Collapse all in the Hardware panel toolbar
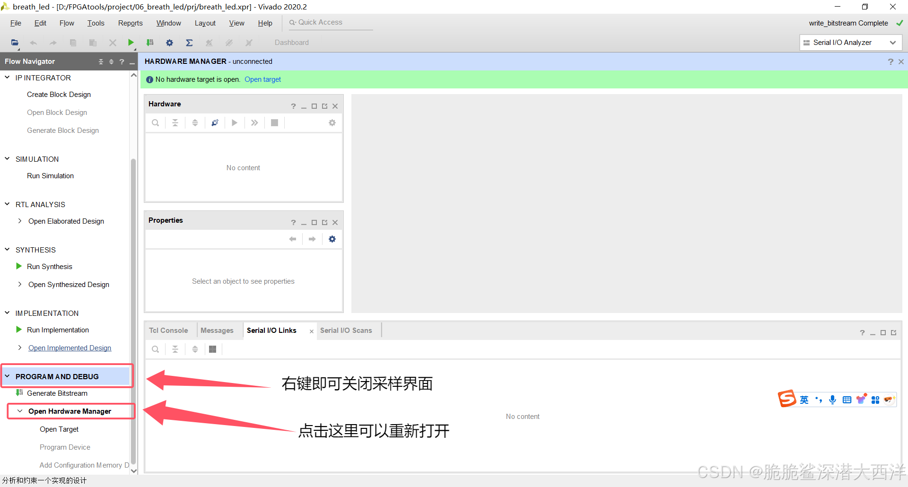The height and width of the screenshot is (487, 908). click(175, 123)
